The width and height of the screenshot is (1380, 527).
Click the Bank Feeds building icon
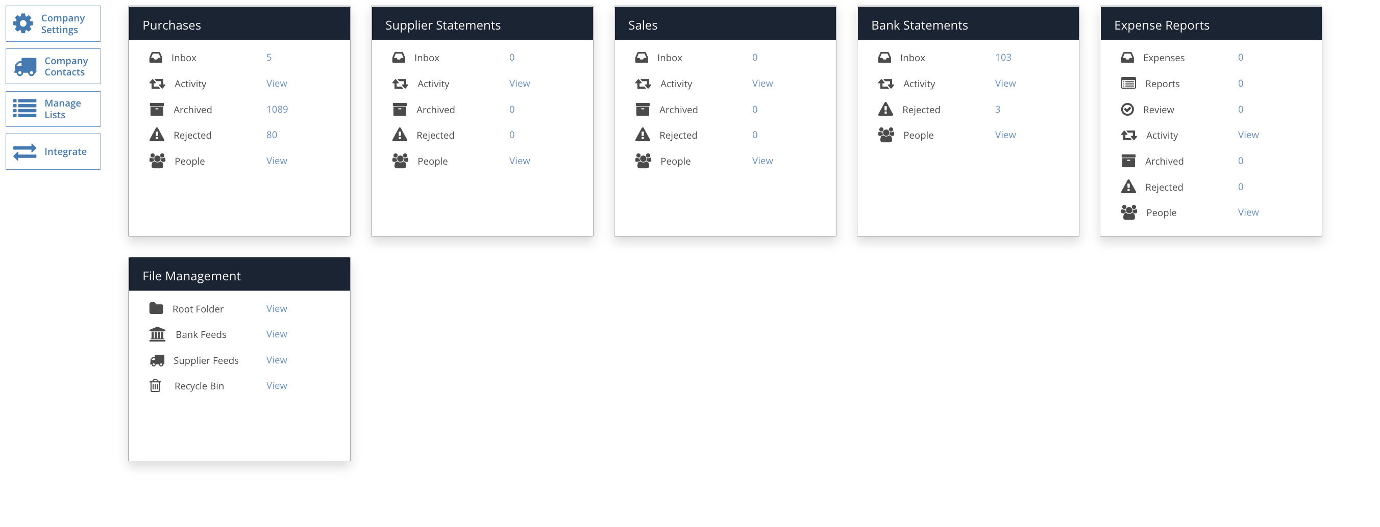pyautogui.click(x=157, y=334)
